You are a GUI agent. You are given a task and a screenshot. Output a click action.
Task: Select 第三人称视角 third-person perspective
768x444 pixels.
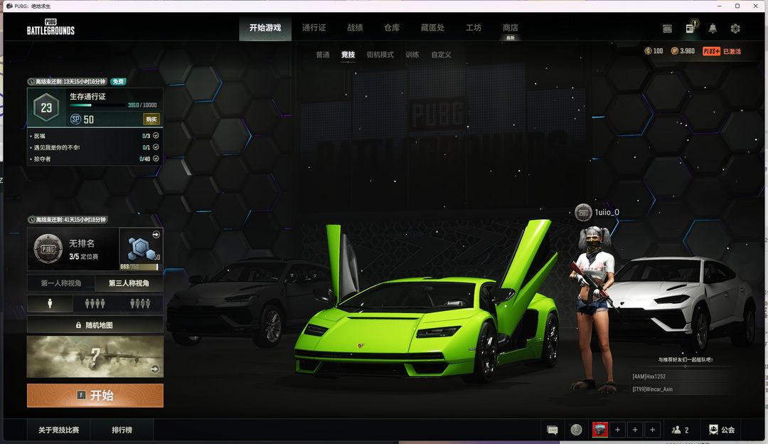coord(129,283)
